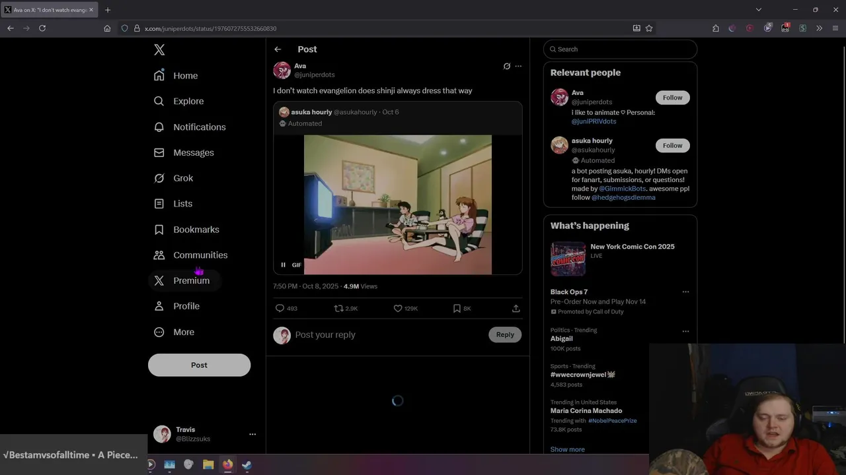This screenshot has height=475, width=846.
Task: Click the browser reload button
Action: (x=42, y=28)
